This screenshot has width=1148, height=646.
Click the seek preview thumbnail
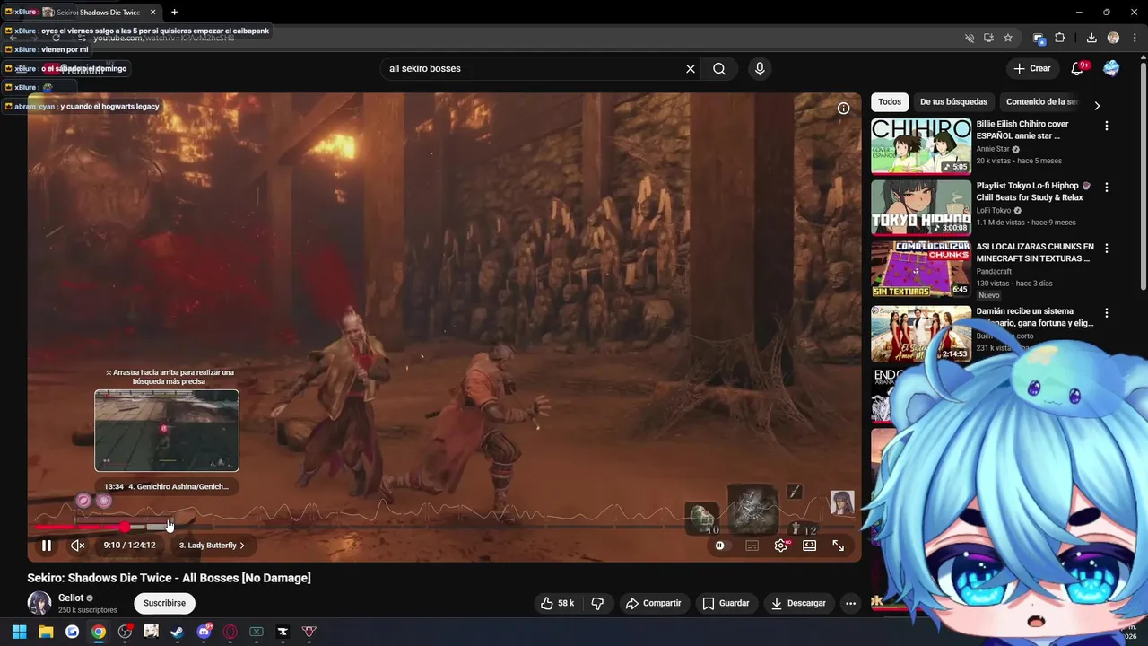(167, 431)
